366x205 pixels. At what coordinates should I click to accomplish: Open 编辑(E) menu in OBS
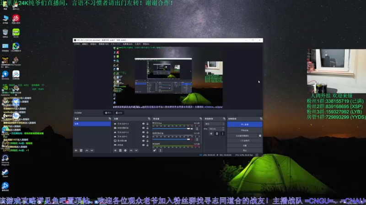(x=85, y=44)
